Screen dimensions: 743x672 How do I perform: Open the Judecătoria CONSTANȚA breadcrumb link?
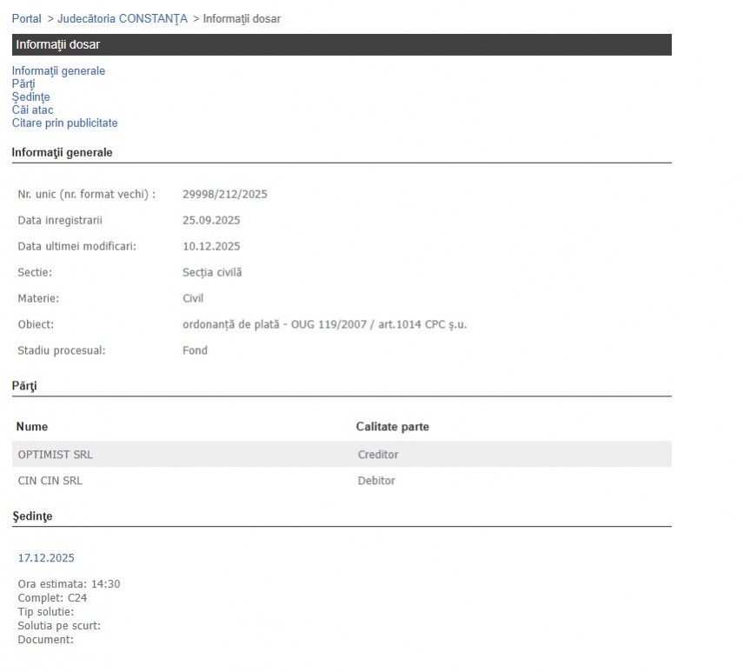point(122,18)
